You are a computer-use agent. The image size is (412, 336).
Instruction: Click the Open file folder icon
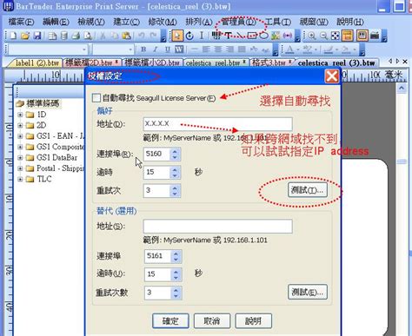25,36
